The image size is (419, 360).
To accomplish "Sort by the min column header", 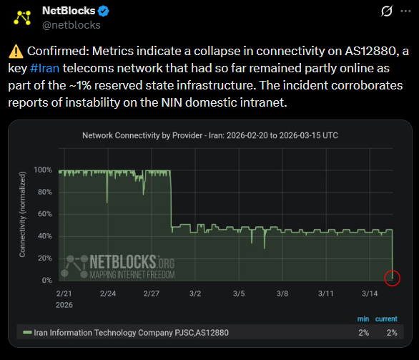I will (363, 318).
